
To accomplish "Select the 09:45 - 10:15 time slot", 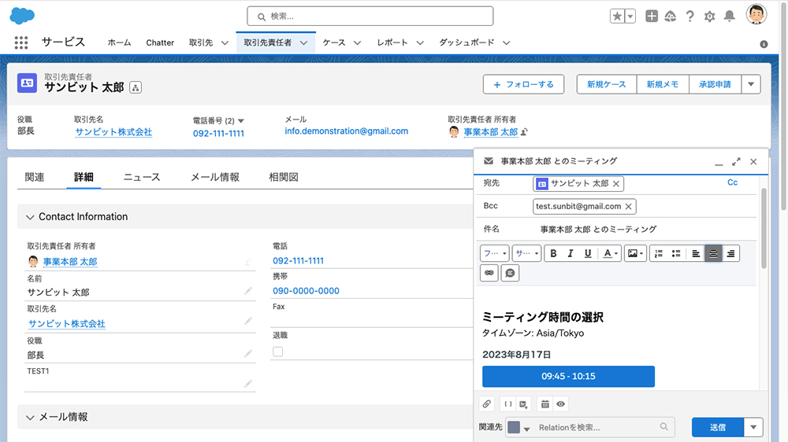I will pyautogui.click(x=568, y=376).
